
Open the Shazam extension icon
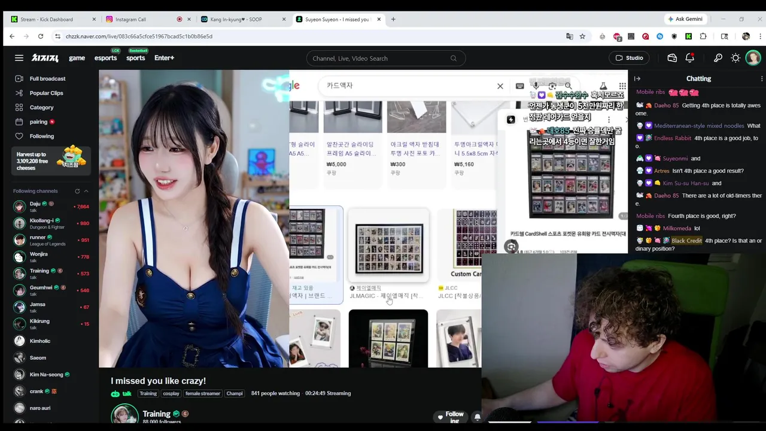click(x=659, y=37)
